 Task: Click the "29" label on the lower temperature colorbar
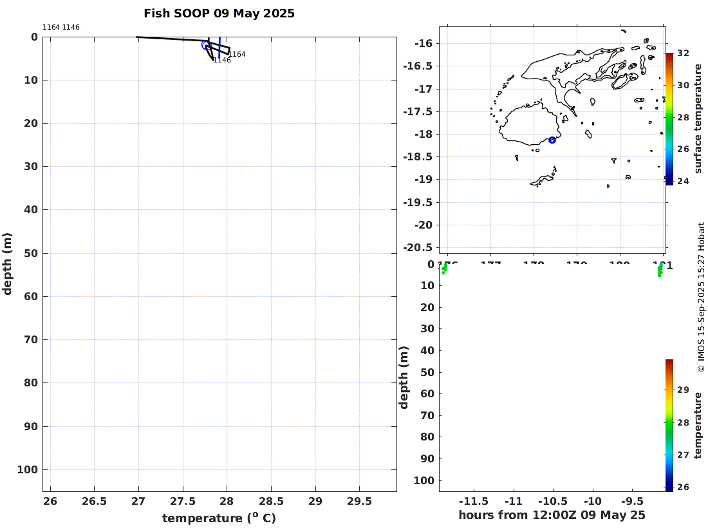point(683,390)
